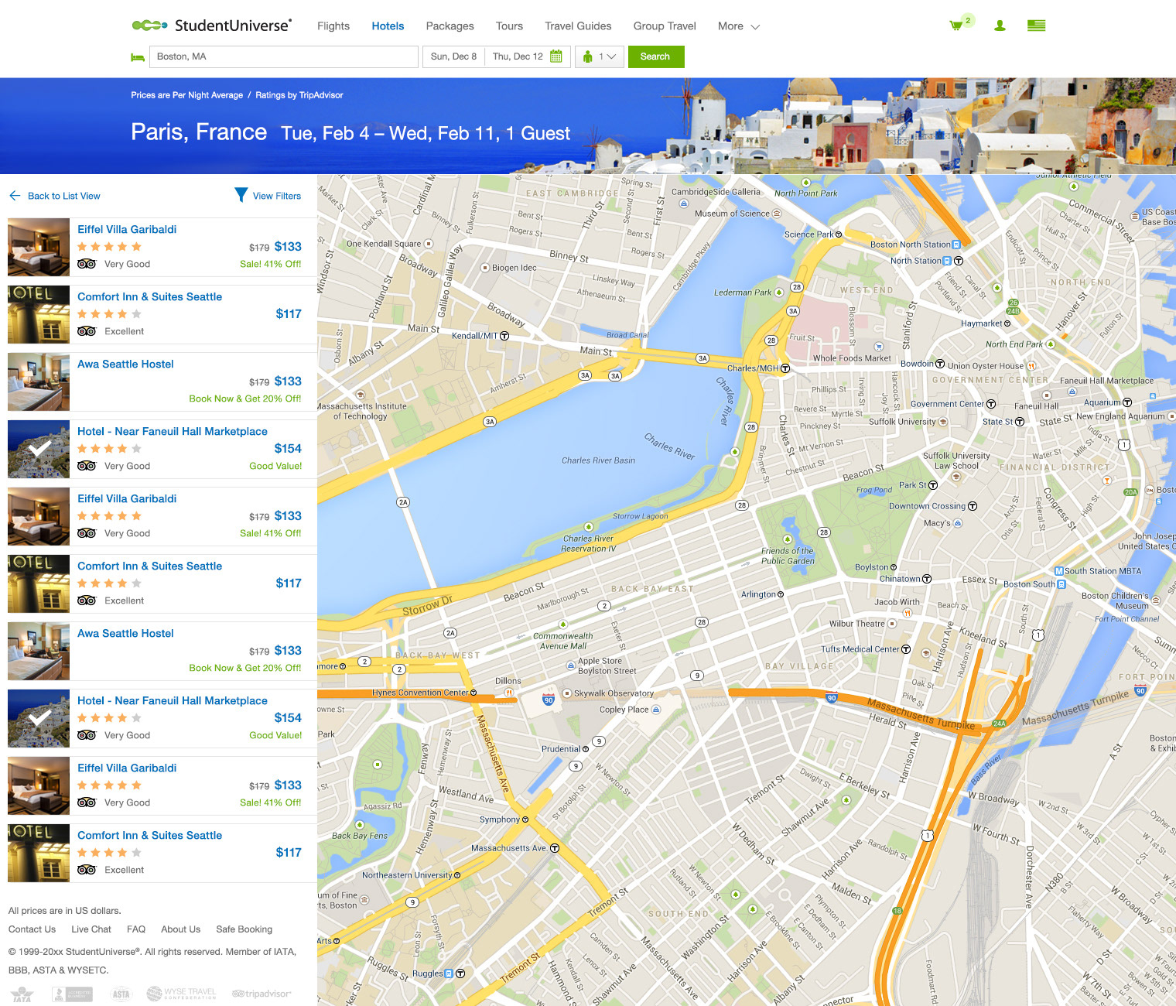This screenshot has width=1176, height=1006.
Task: Click the Museum of Science map label
Action: point(732,214)
